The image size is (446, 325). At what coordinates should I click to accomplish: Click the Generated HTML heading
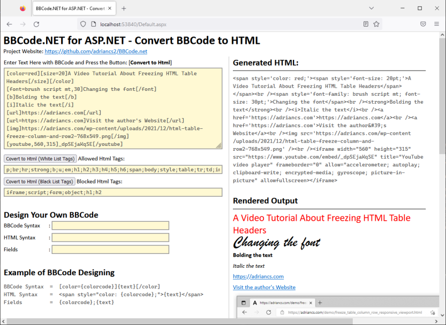266,63
